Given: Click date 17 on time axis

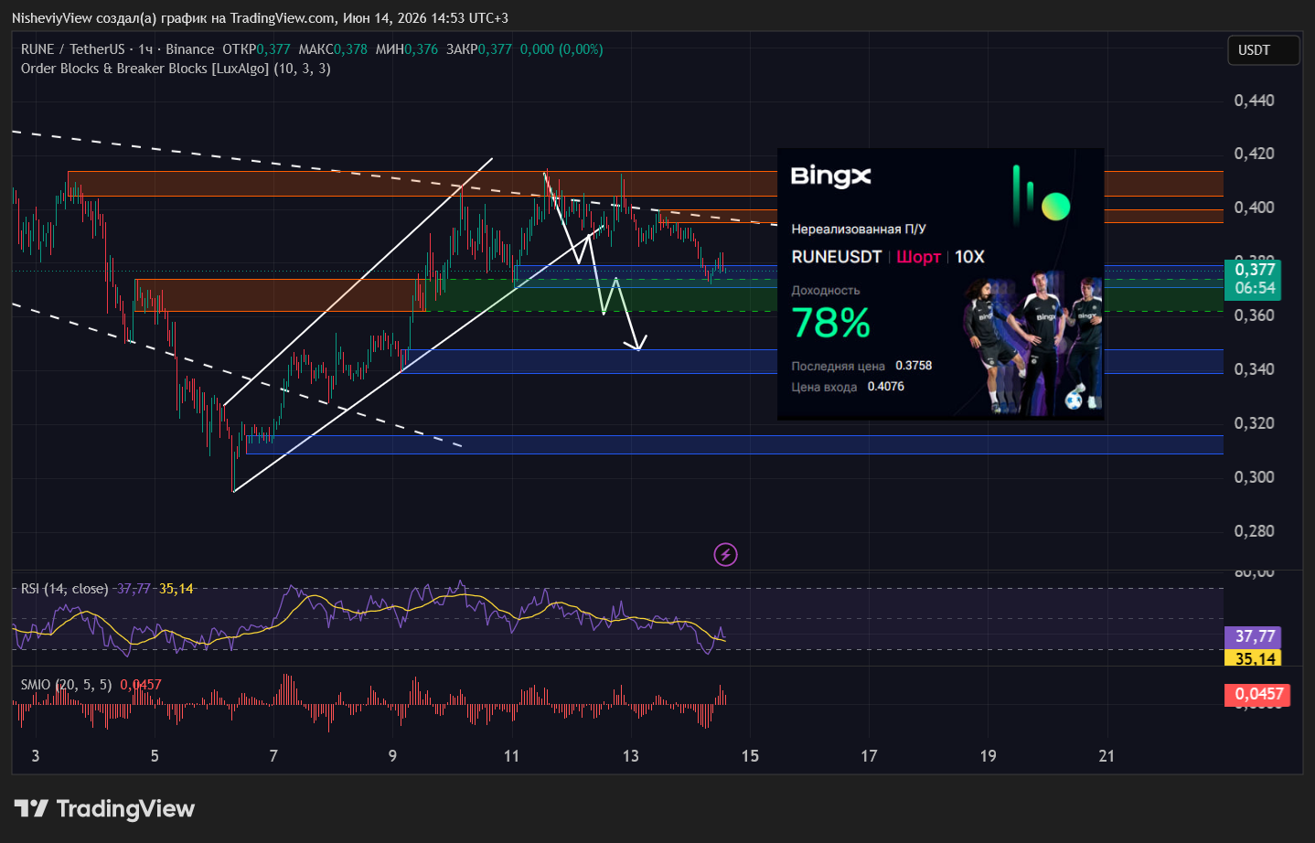Looking at the screenshot, I should 869,756.
